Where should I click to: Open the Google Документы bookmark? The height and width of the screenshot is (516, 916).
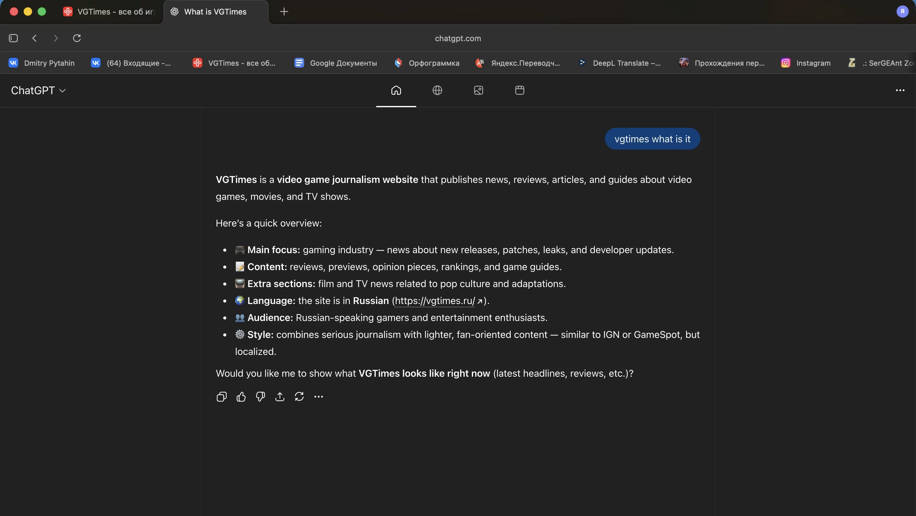coord(336,63)
